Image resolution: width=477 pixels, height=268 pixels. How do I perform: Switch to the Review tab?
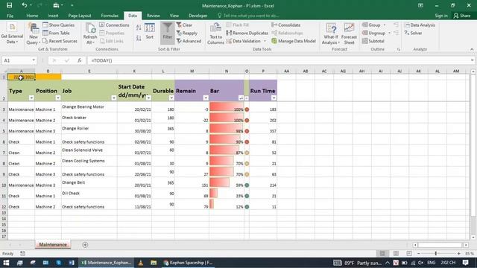coord(153,16)
